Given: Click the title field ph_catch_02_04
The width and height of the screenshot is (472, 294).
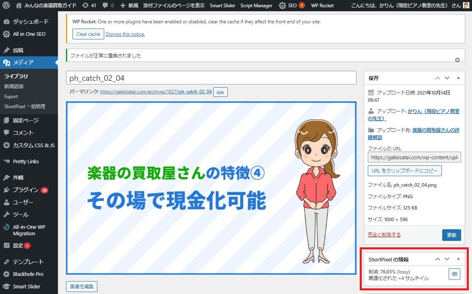Looking at the screenshot, I should tap(211, 78).
